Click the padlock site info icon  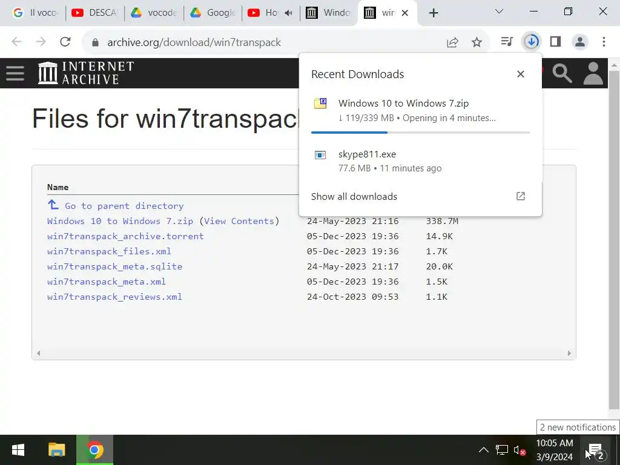[x=95, y=42]
